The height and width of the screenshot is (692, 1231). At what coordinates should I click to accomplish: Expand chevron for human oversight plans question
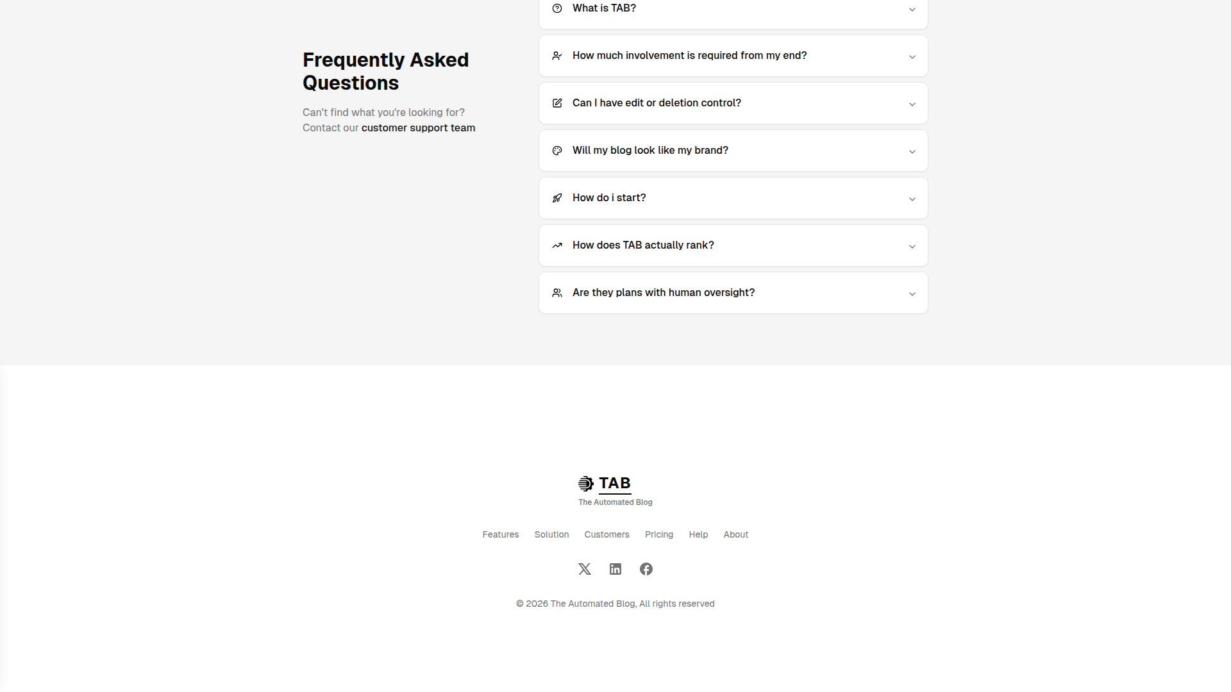[912, 294]
